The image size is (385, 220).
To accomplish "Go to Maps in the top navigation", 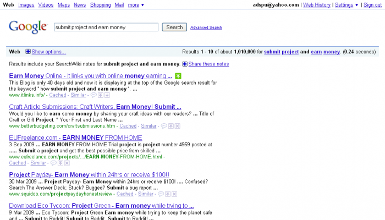I will [64, 5].
